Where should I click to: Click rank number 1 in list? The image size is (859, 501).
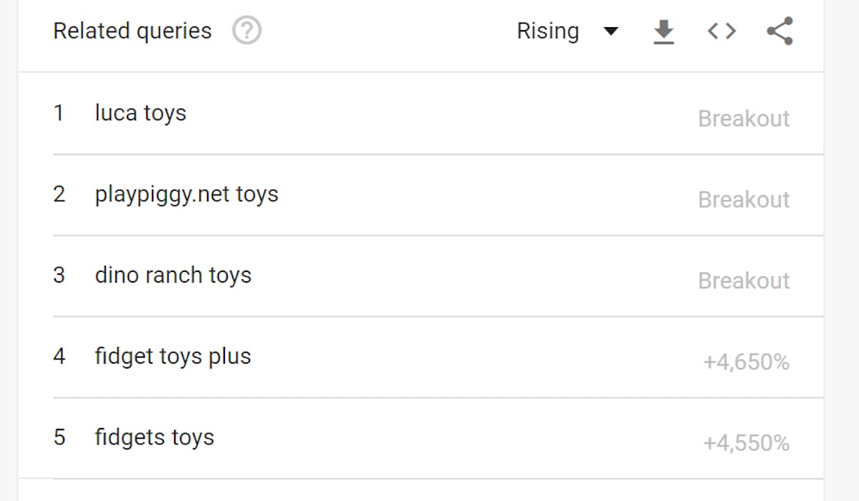point(59,113)
